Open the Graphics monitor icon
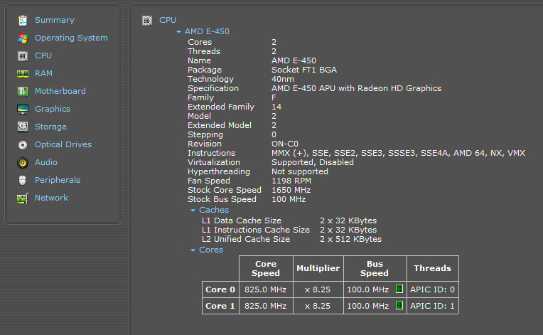543x335 pixels. pyautogui.click(x=23, y=109)
